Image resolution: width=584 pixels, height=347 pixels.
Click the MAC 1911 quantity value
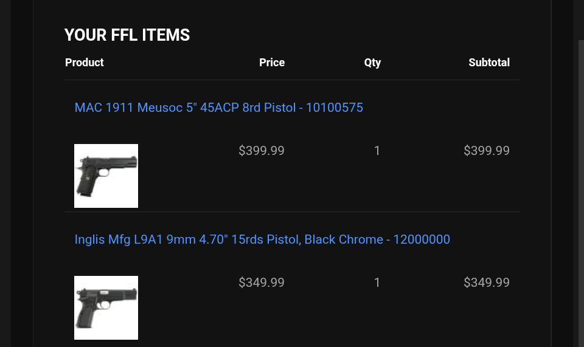tap(377, 151)
